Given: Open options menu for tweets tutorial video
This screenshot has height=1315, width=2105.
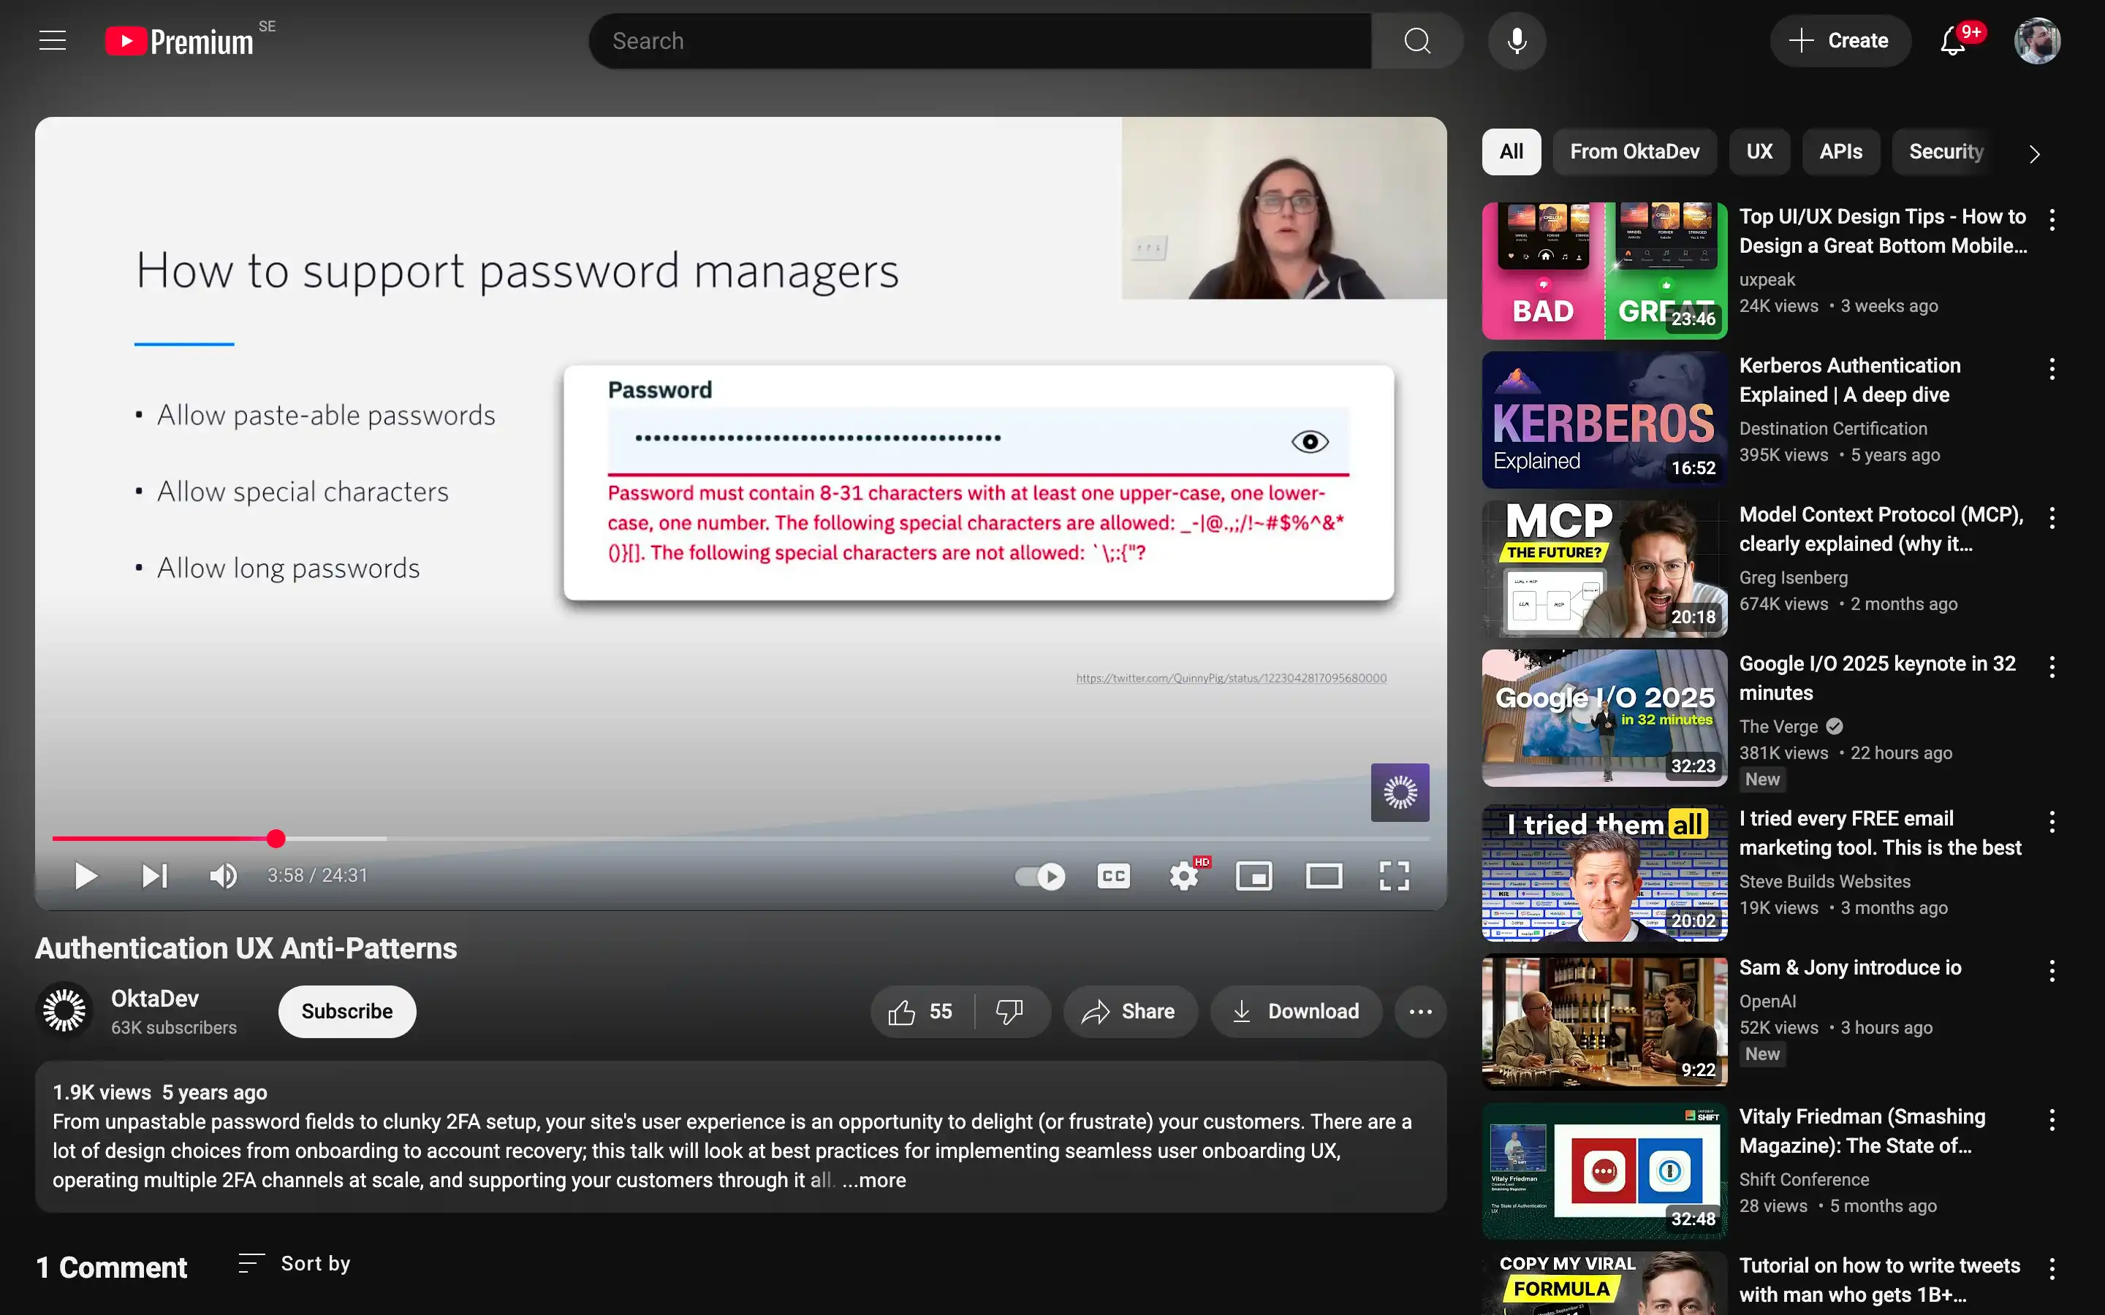Looking at the screenshot, I should 2052,1269.
